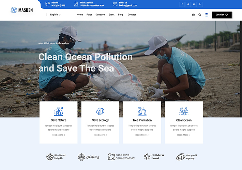
Task: Open the shopping basket icon
Action: tap(193, 15)
